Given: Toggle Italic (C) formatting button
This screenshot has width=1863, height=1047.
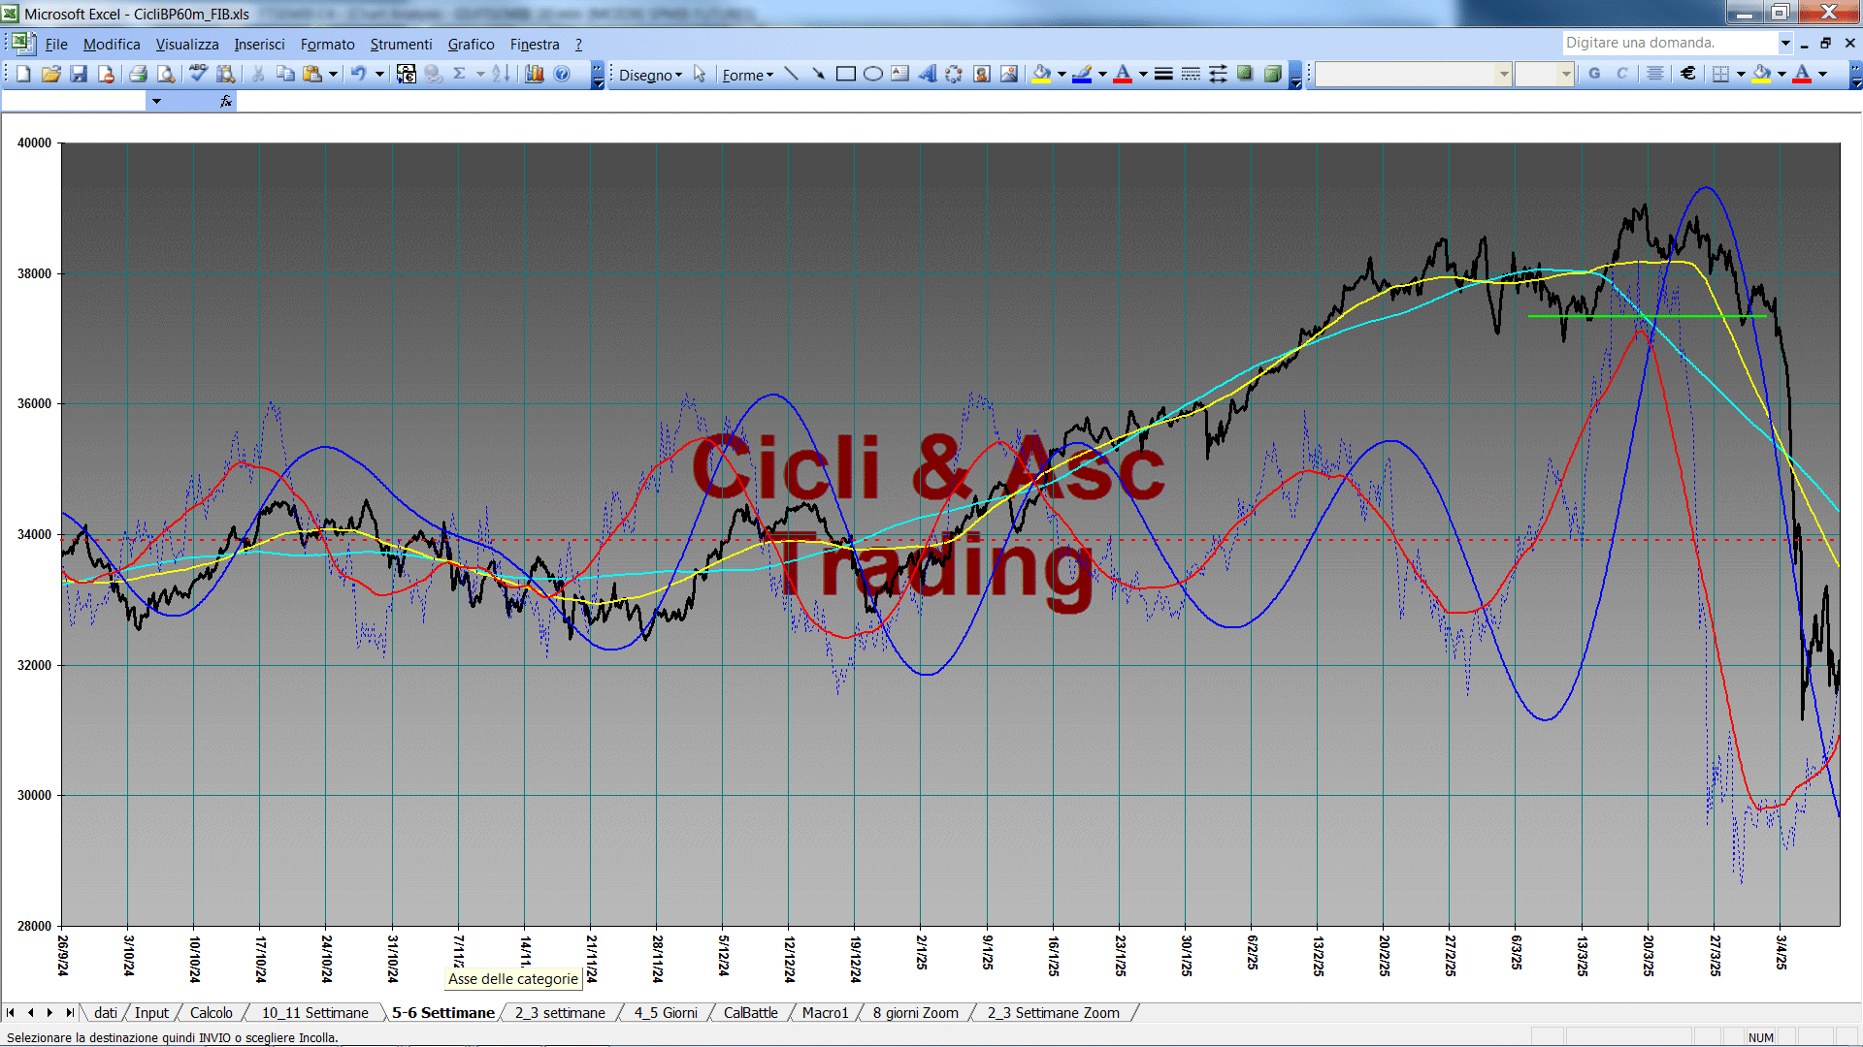Looking at the screenshot, I should 1621,74.
